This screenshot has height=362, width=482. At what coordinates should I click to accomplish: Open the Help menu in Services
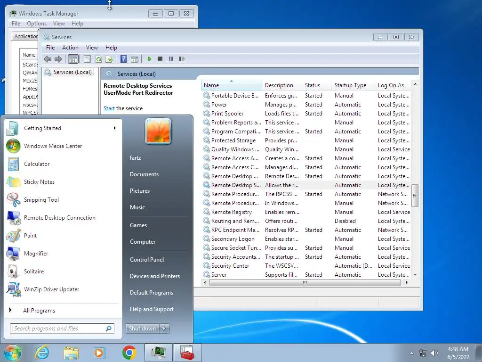click(111, 48)
